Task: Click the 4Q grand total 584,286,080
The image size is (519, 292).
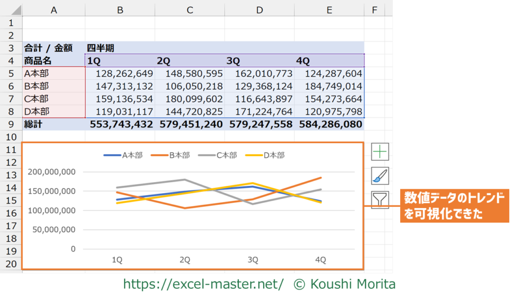Action: pos(330,124)
